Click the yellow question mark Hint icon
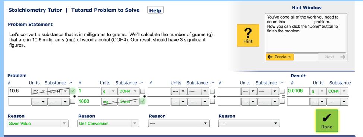Screen dimensions: 363x137 (x=248, y=35)
